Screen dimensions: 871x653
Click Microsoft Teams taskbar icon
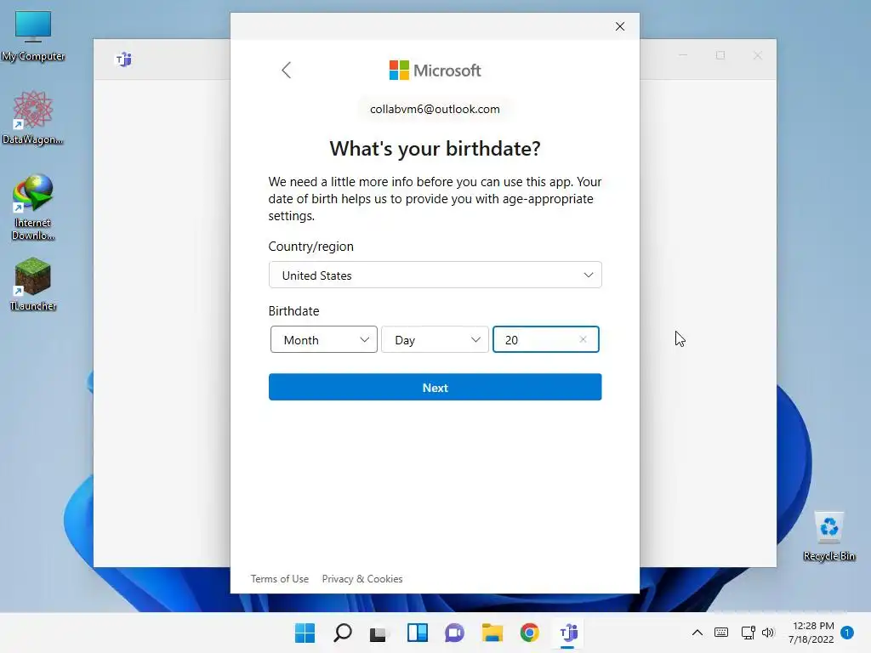pos(567,633)
